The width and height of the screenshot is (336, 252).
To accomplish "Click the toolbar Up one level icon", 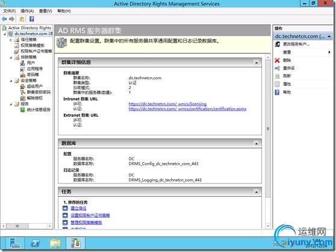I will click(x=22, y=19).
